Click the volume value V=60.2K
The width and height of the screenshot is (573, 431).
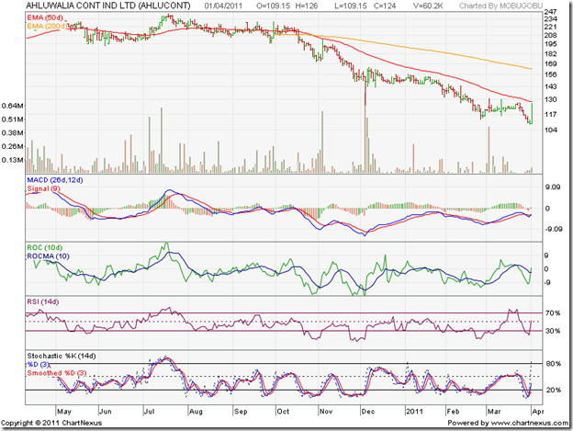428,6
